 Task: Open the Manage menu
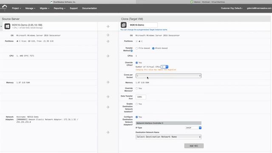click(x=30, y=8)
